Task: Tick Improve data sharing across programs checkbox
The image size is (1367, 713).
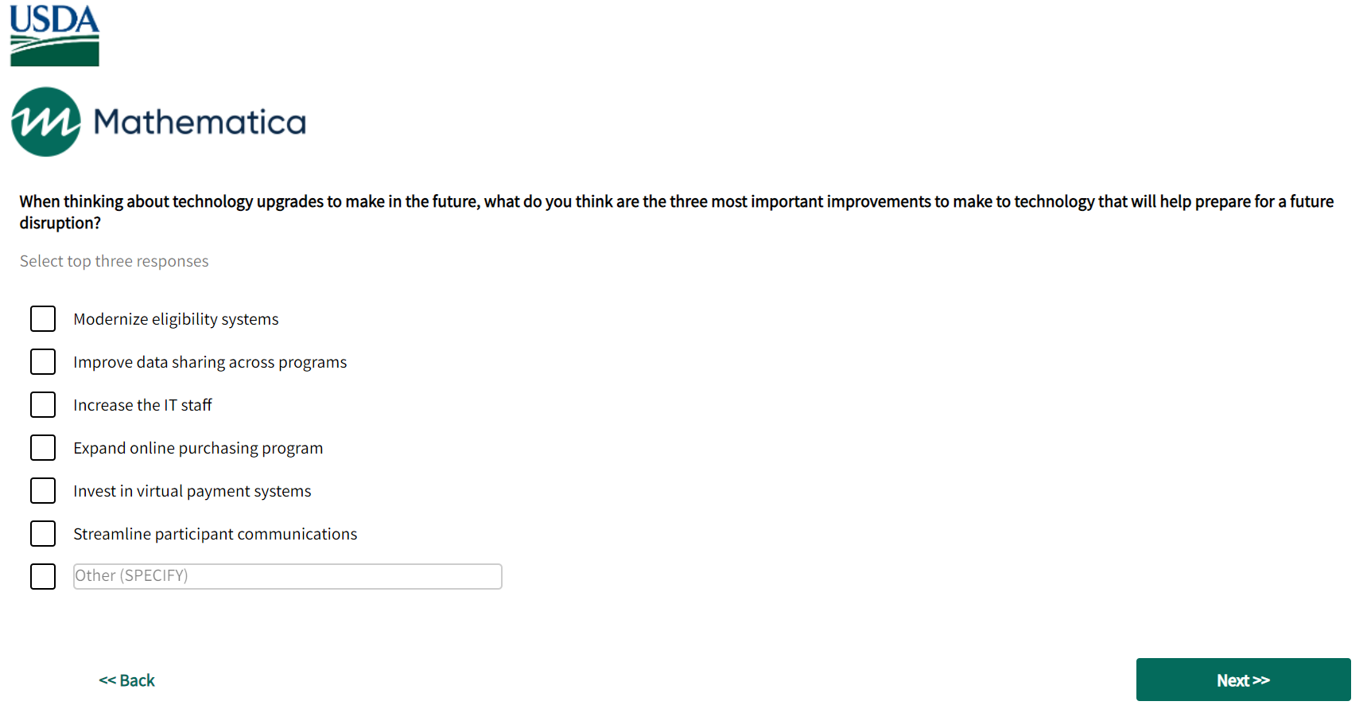Action: click(43, 362)
